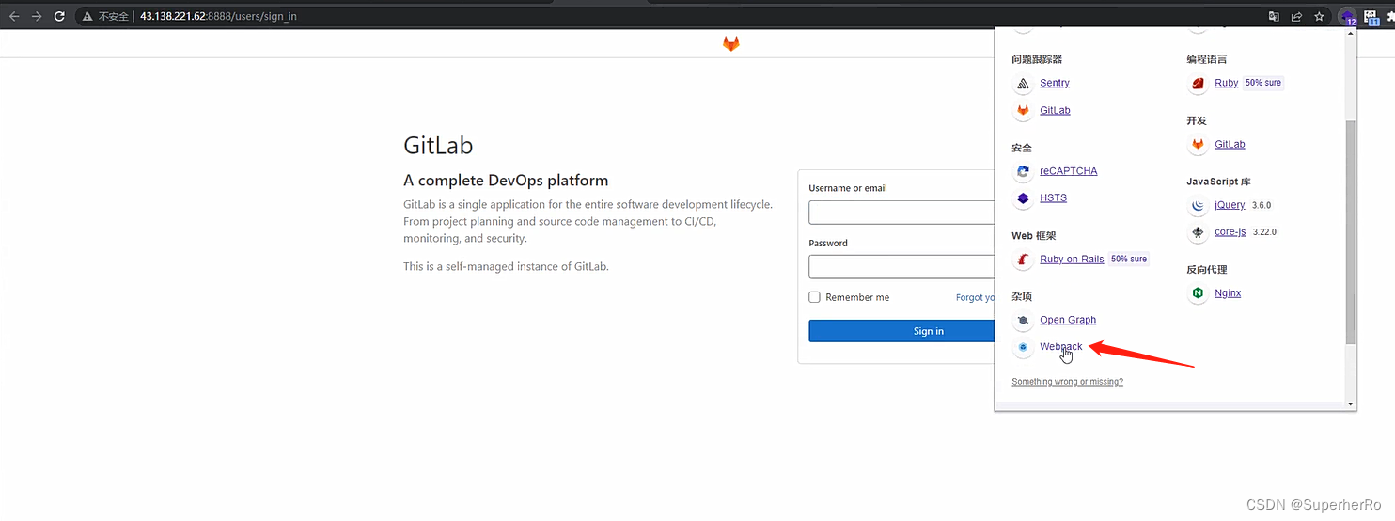Open the Wappalyzer extension icon with badge 12

pyautogui.click(x=1348, y=17)
